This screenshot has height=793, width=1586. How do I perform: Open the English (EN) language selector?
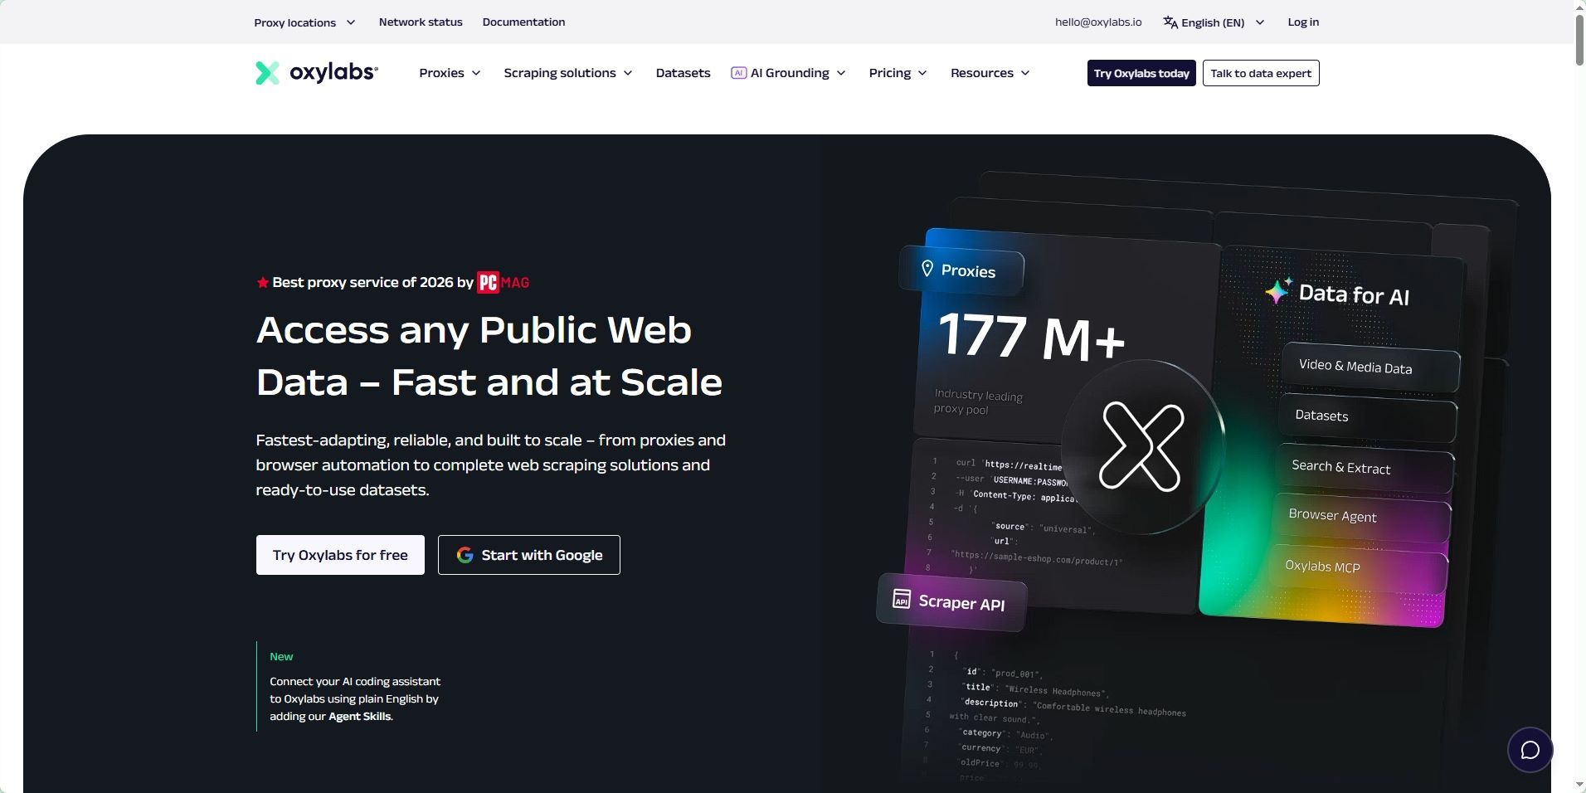click(x=1214, y=22)
